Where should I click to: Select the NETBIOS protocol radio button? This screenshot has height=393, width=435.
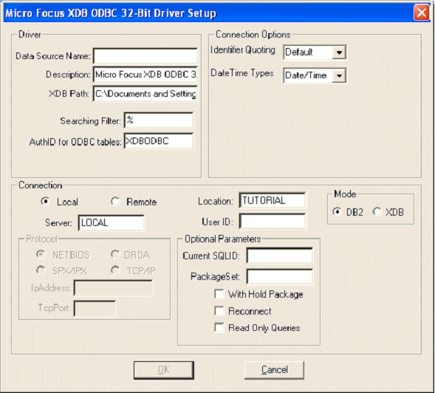click(x=41, y=255)
